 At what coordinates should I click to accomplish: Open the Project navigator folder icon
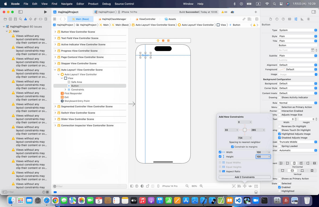pos(5,19)
